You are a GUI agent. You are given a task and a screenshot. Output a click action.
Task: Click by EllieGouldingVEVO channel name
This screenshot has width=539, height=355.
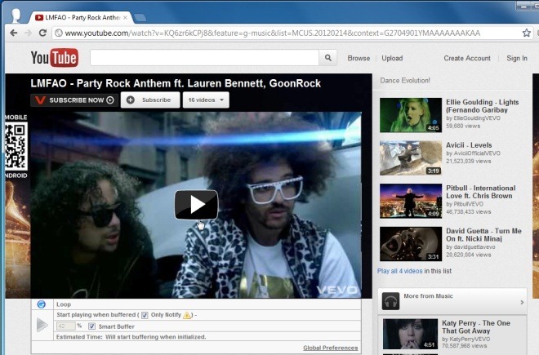tap(473, 118)
